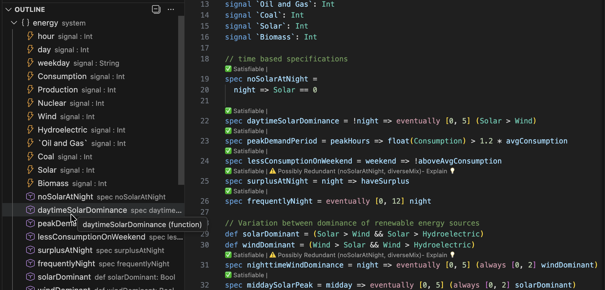The image size is (605, 290).
Task: Click the spec icon beside noSolarAtNight
Action: tap(30, 197)
